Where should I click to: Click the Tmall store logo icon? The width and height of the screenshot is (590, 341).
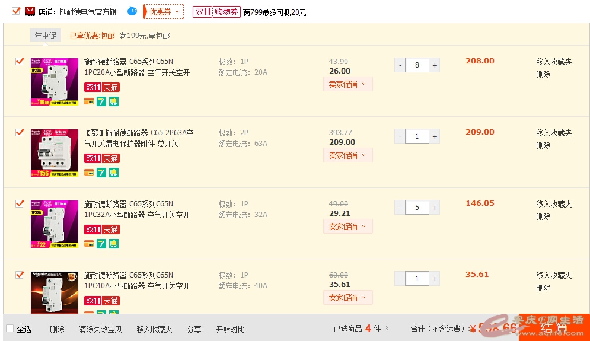pos(30,11)
